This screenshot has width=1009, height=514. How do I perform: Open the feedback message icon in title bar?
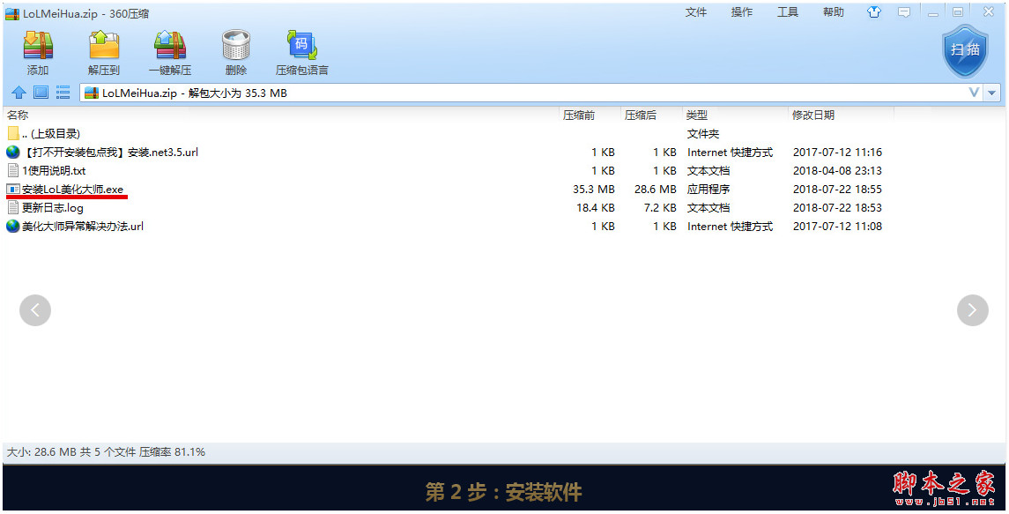tap(904, 12)
